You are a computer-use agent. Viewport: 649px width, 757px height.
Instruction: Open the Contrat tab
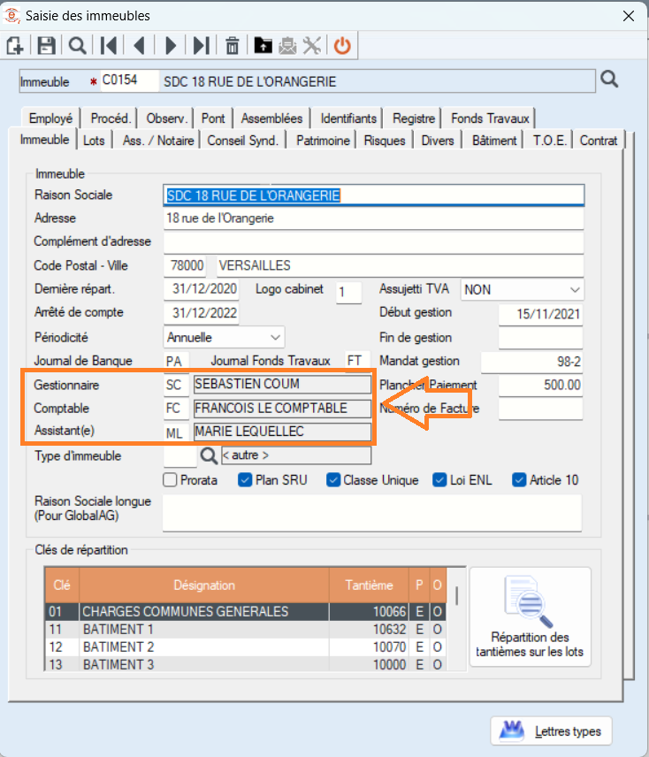(599, 141)
